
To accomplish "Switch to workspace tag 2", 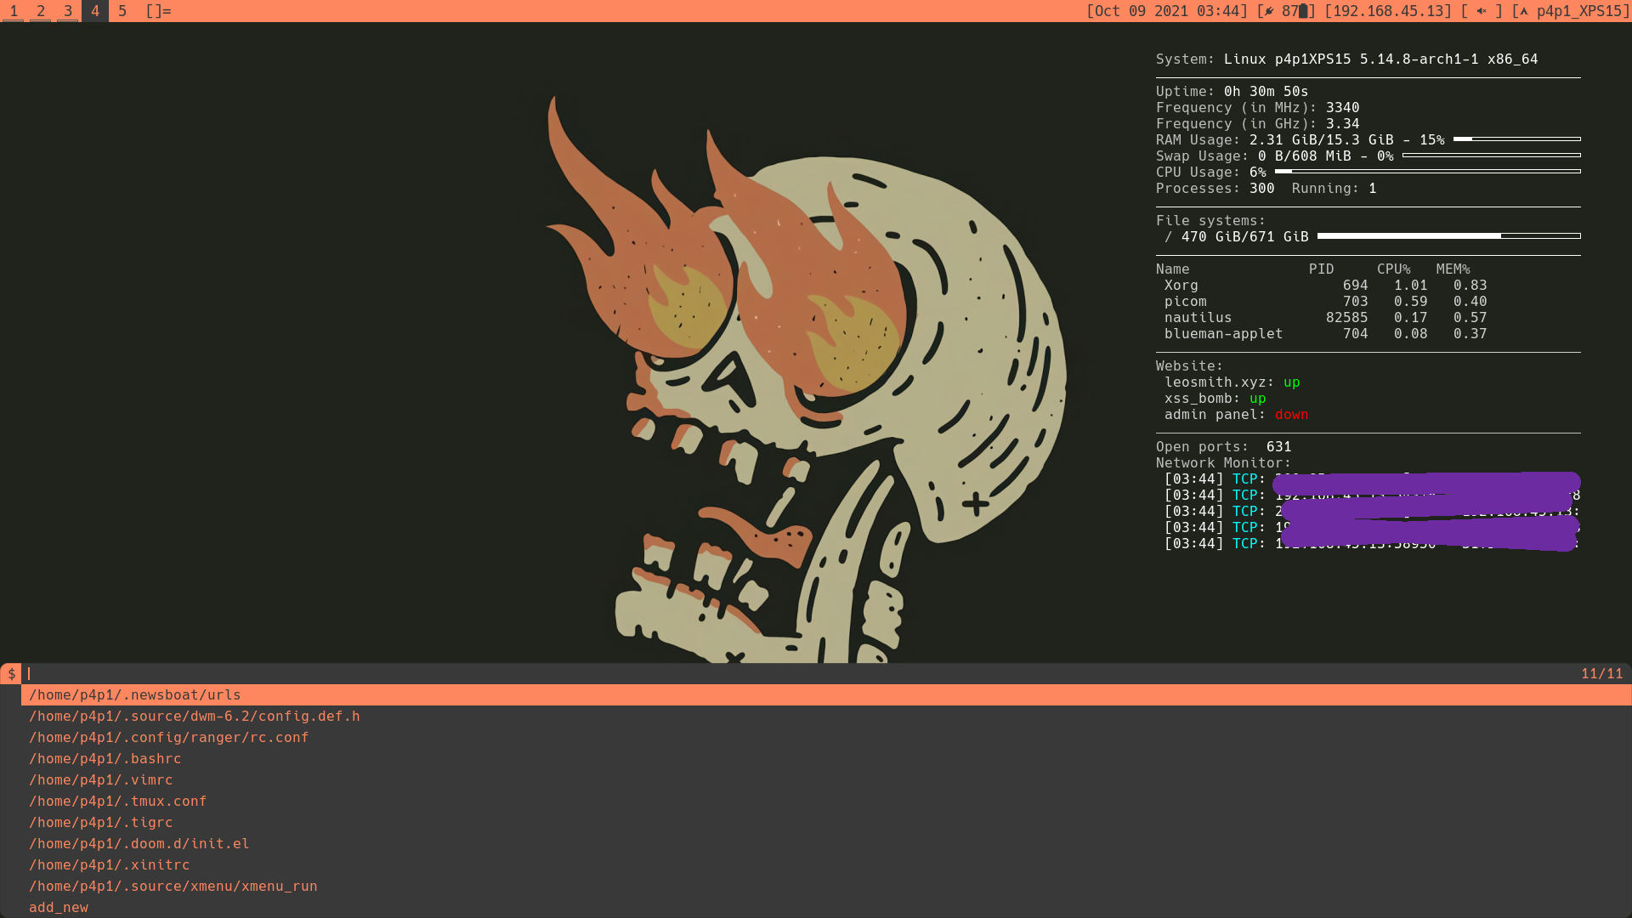I will pyautogui.click(x=41, y=11).
